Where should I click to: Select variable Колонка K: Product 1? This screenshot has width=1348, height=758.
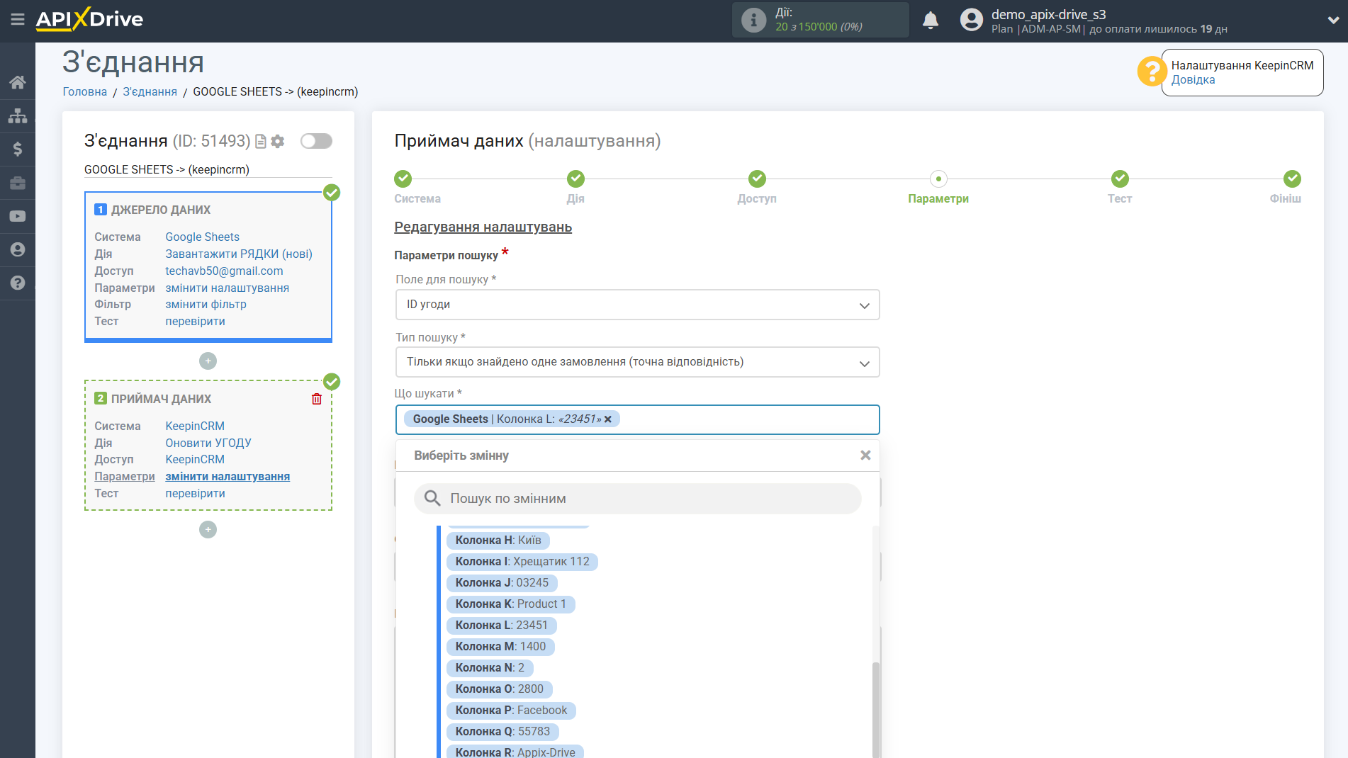(x=510, y=604)
